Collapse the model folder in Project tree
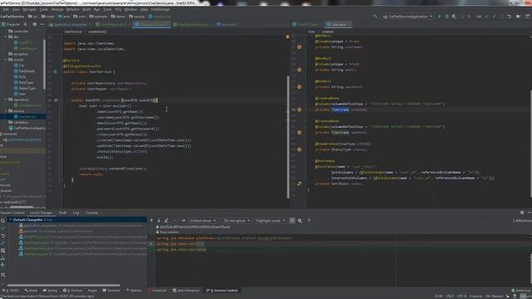This screenshot has width=532, height=299. pos(6,59)
